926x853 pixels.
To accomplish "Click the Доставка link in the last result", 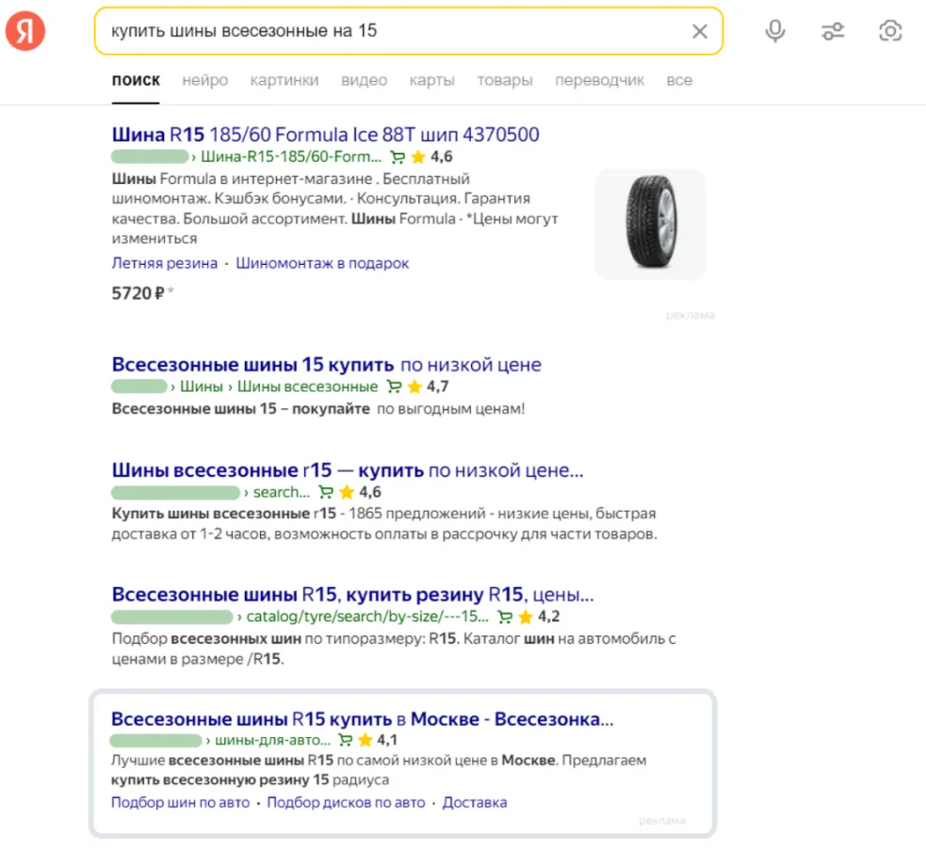I will pos(475,802).
